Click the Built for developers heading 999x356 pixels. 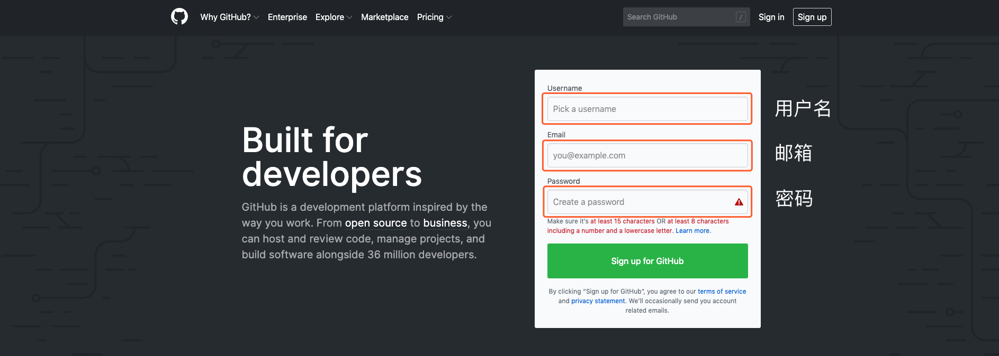click(332, 157)
